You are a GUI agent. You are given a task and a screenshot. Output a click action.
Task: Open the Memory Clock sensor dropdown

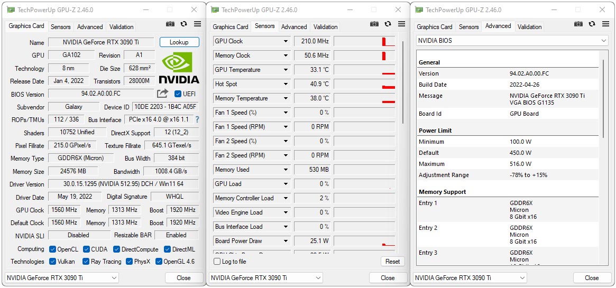pos(286,55)
